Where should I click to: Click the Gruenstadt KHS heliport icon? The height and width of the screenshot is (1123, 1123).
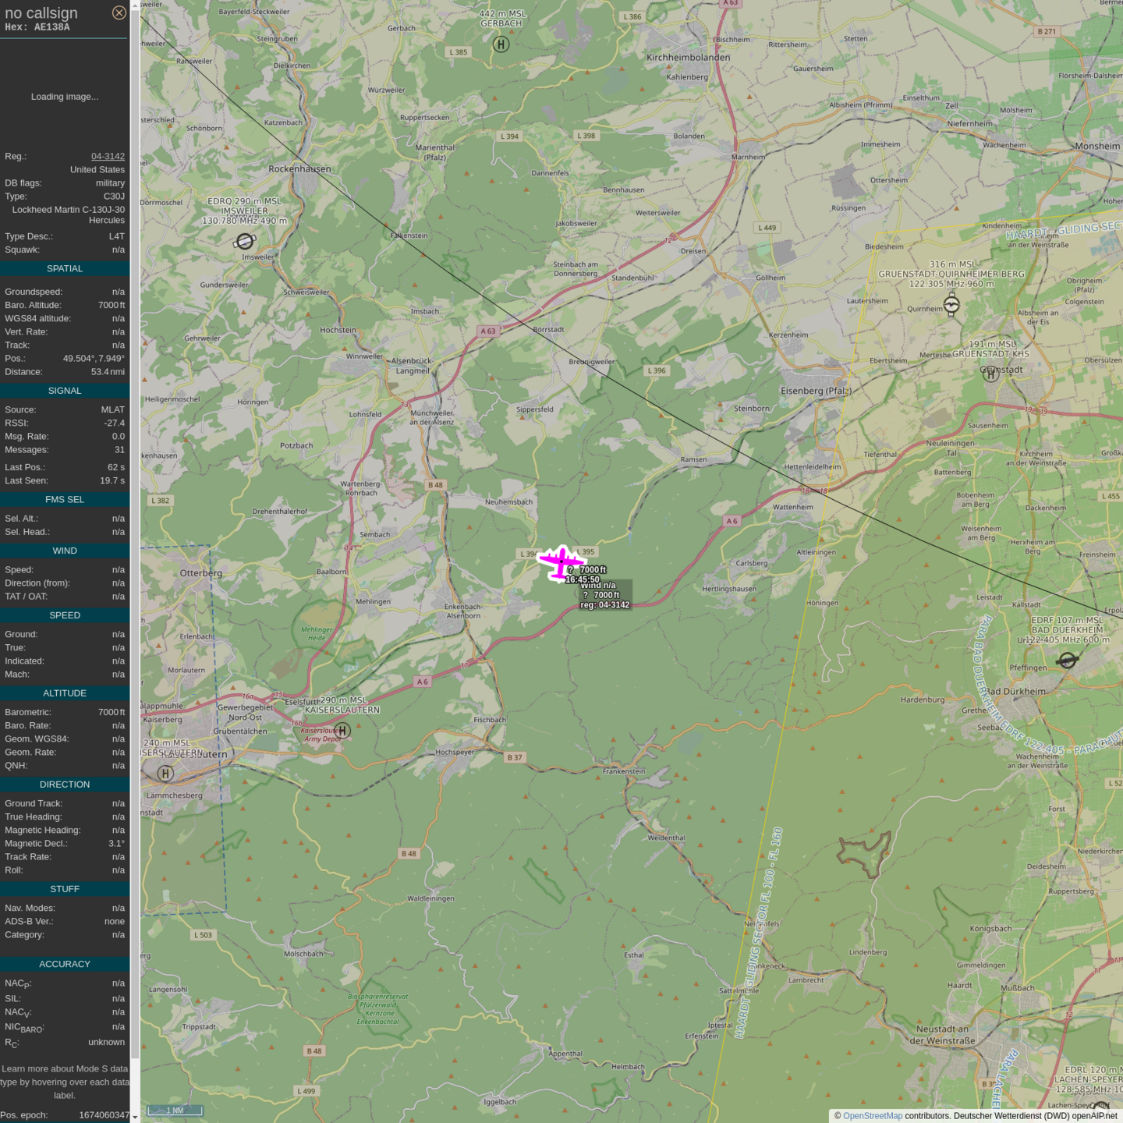990,374
